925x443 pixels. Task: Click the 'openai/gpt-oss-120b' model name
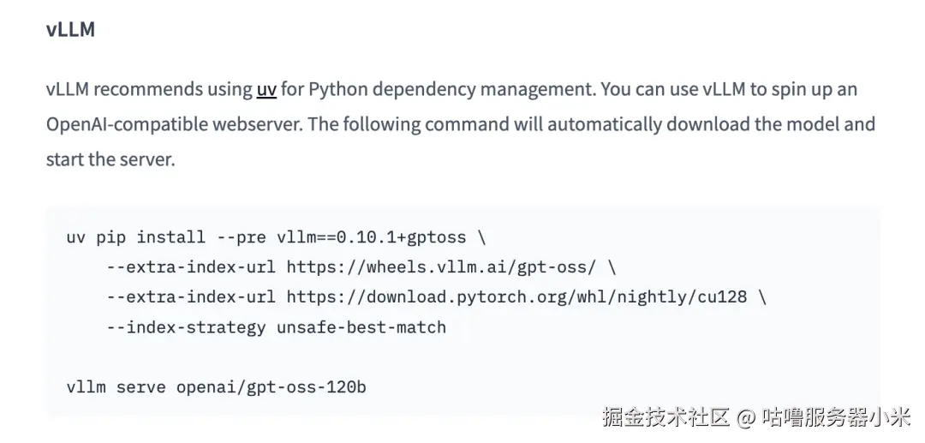coord(271,386)
